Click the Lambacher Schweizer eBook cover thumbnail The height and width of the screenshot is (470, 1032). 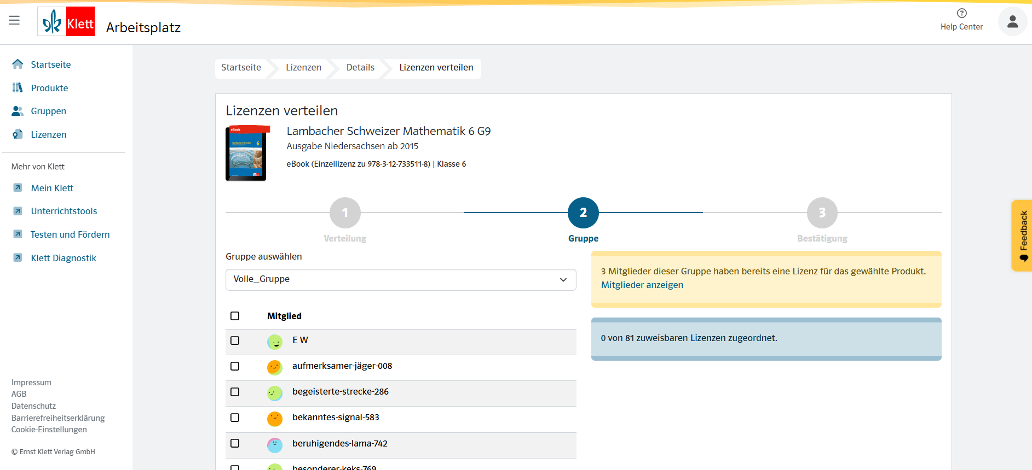pos(246,154)
